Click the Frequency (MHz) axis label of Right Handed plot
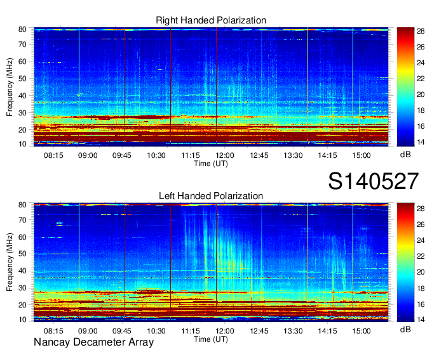432x350 pixels. pyautogui.click(x=10, y=87)
